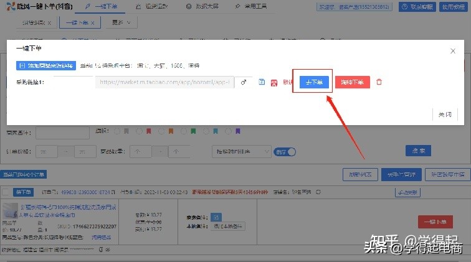
Task: Click the blue 搜索 button
Action: tap(418, 151)
